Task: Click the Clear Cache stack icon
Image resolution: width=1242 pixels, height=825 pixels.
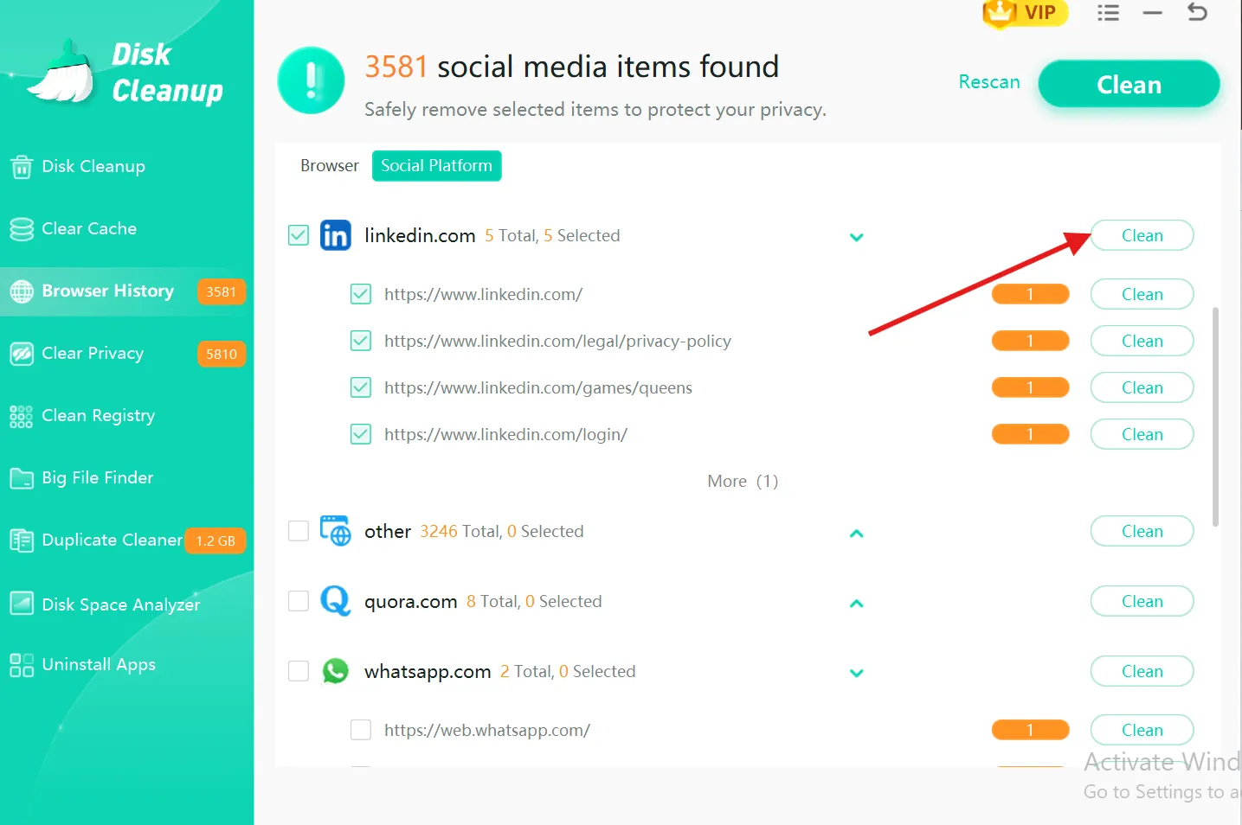Action: pos(22,228)
